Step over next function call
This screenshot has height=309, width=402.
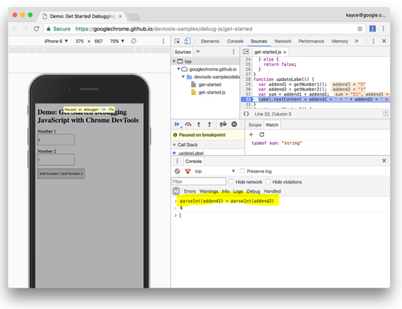(188, 125)
